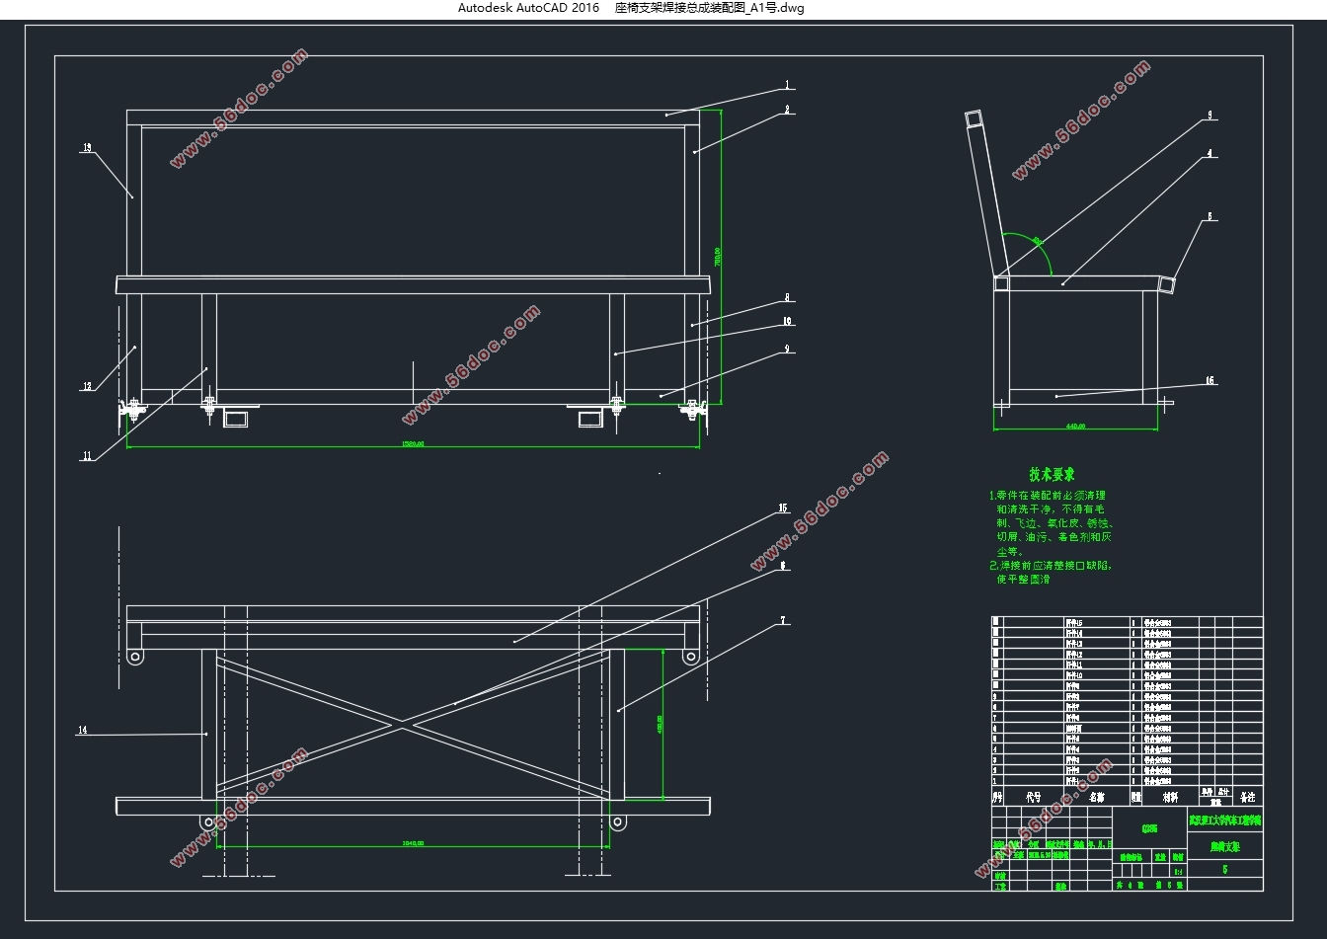1327x939 pixels.
Task: Click part callout number 15 in bottom view
Action: pyautogui.click(x=783, y=509)
